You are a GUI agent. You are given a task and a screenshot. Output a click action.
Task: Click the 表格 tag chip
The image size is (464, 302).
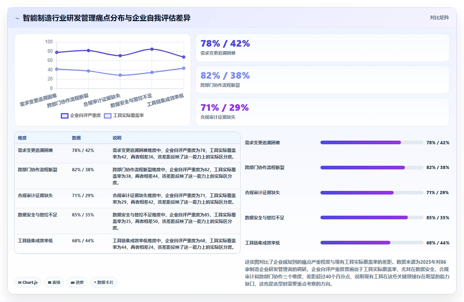[x=54, y=282]
